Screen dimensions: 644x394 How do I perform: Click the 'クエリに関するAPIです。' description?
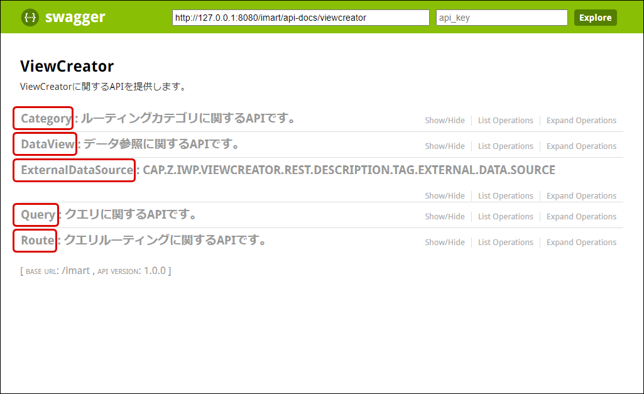click(x=131, y=214)
